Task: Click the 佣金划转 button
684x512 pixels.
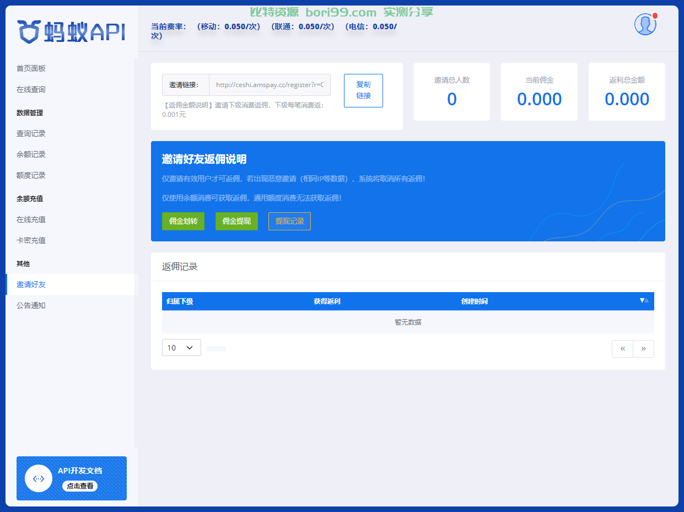Action: (183, 221)
